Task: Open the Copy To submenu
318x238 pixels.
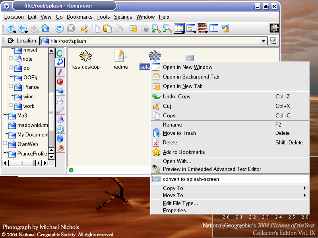Action: (230, 188)
